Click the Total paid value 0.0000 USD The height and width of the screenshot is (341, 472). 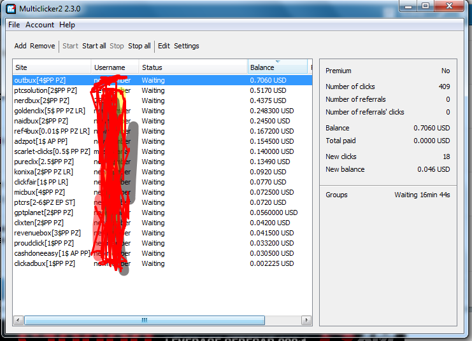[x=432, y=141]
